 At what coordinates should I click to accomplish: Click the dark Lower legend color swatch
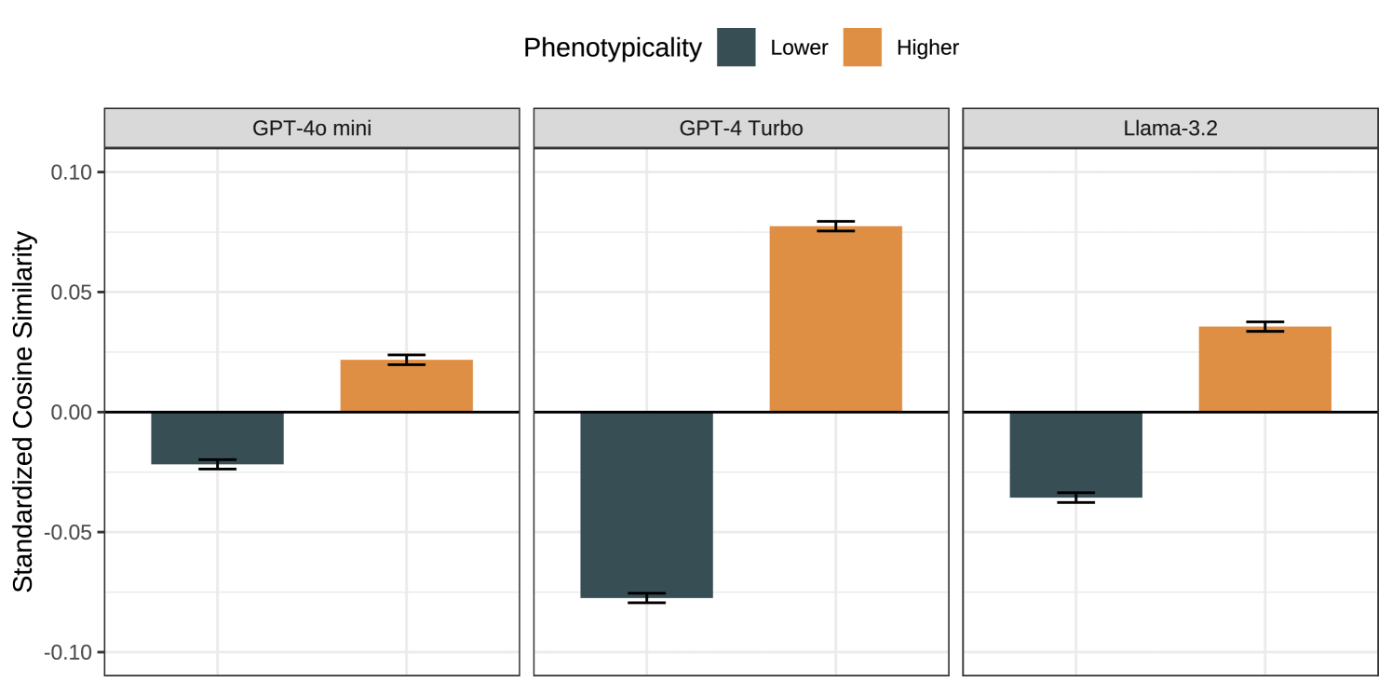[736, 48]
